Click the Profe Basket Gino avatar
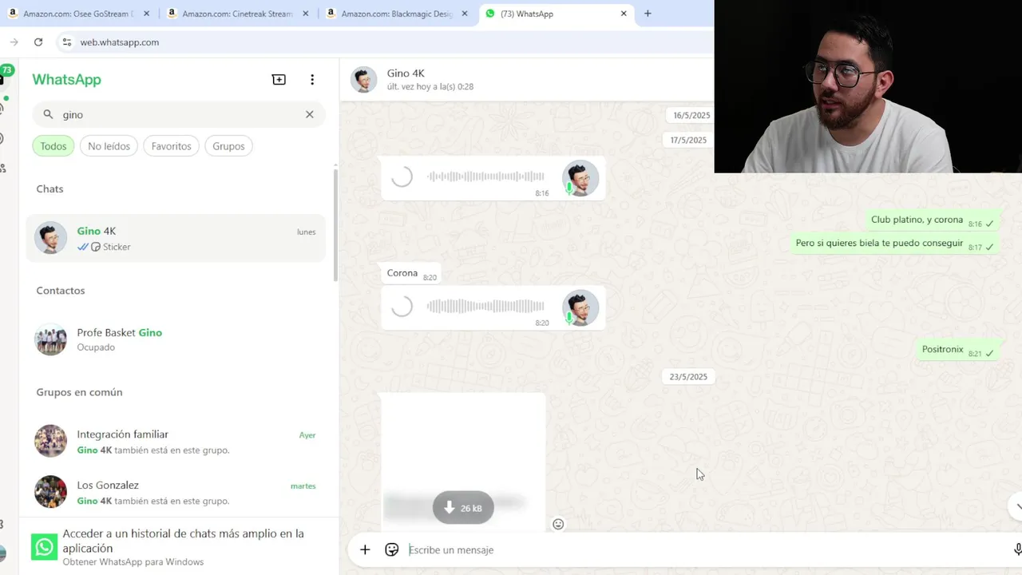Viewport: 1022px width, 575px height. pyautogui.click(x=50, y=339)
